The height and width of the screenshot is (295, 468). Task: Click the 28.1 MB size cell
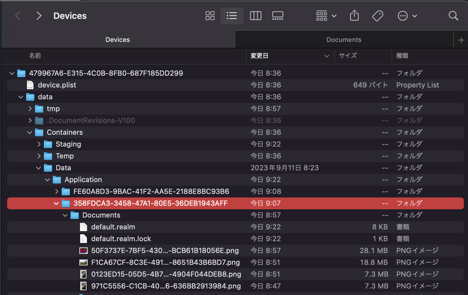coord(374,251)
